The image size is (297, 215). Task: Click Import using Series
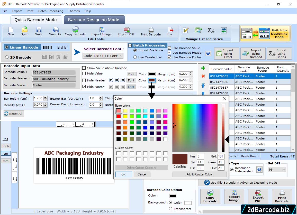point(279,54)
